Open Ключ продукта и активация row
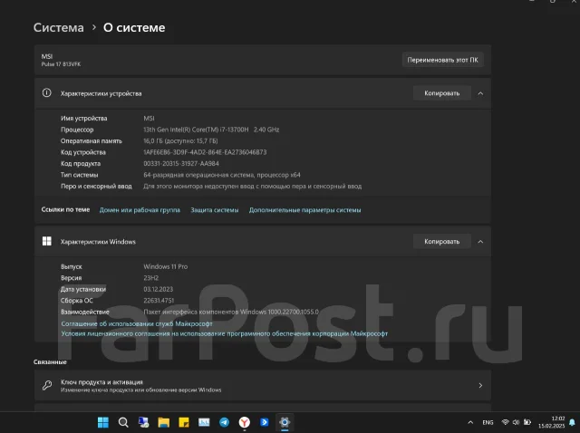Screen dimensions: 580x433 point(263,386)
